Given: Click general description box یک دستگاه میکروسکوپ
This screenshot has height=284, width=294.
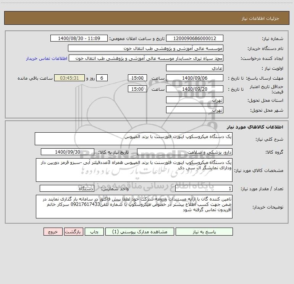Looking at the screenshot, I should pos(134,139).
